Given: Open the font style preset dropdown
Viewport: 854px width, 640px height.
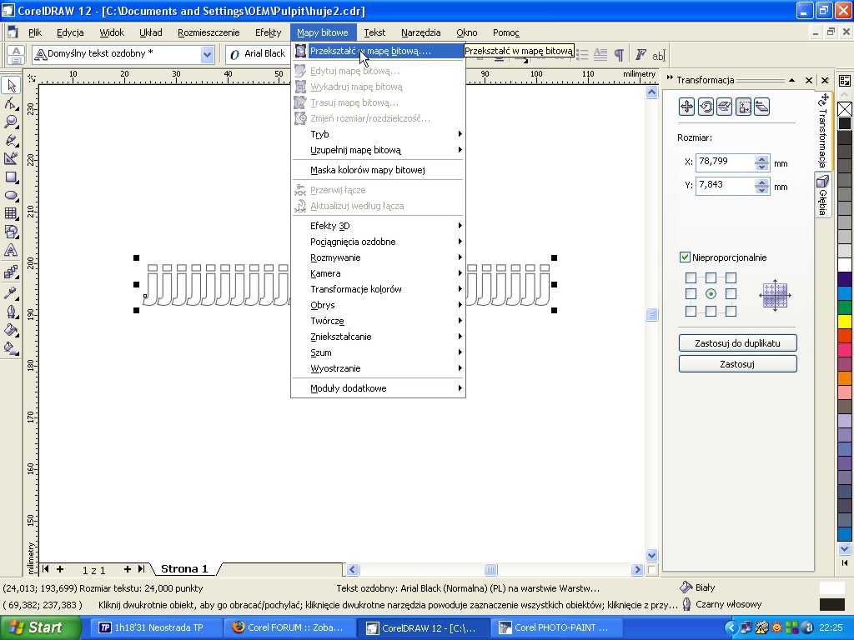Looking at the screenshot, I should click(207, 54).
